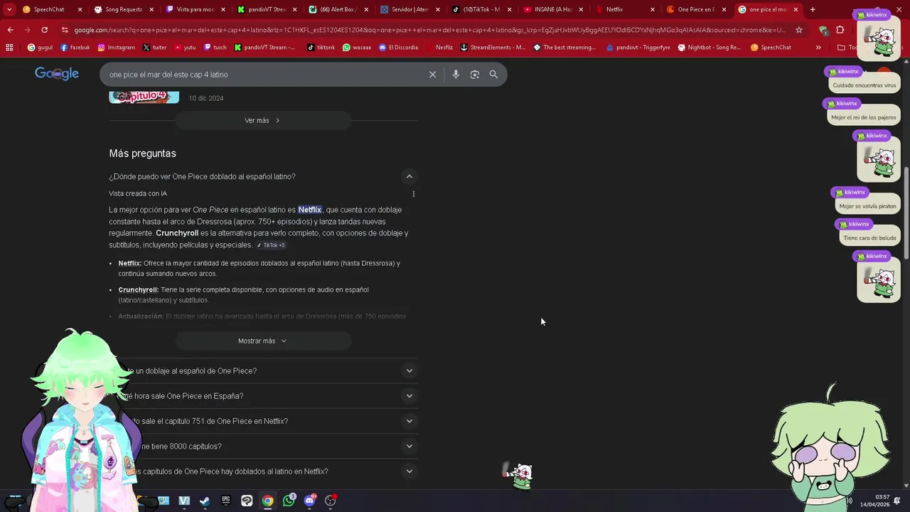Click inside the Google search input field
910x512 pixels.
(263, 75)
